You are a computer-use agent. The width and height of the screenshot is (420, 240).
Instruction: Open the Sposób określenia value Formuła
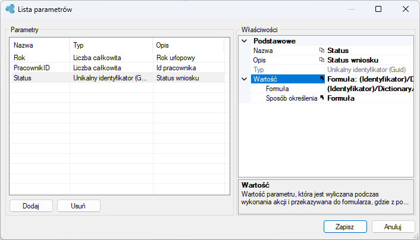369,98
